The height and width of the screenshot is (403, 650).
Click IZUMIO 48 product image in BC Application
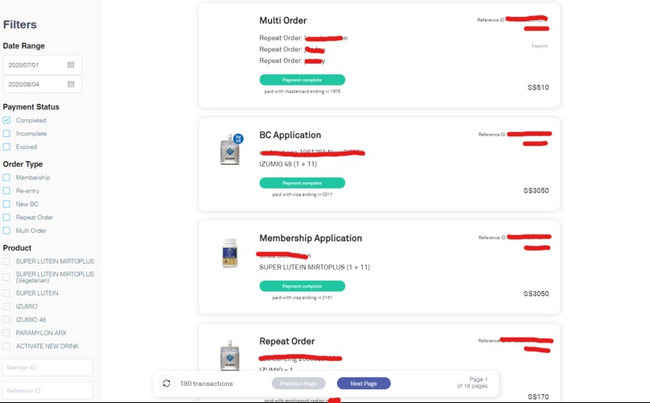231,149
